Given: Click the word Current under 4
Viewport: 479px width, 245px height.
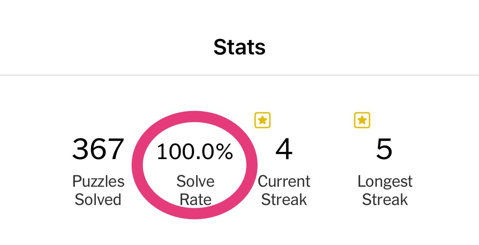Looking at the screenshot, I should [x=284, y=182].
